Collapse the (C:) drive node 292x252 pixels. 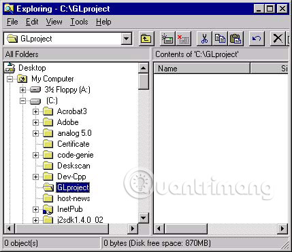[22, 101]
